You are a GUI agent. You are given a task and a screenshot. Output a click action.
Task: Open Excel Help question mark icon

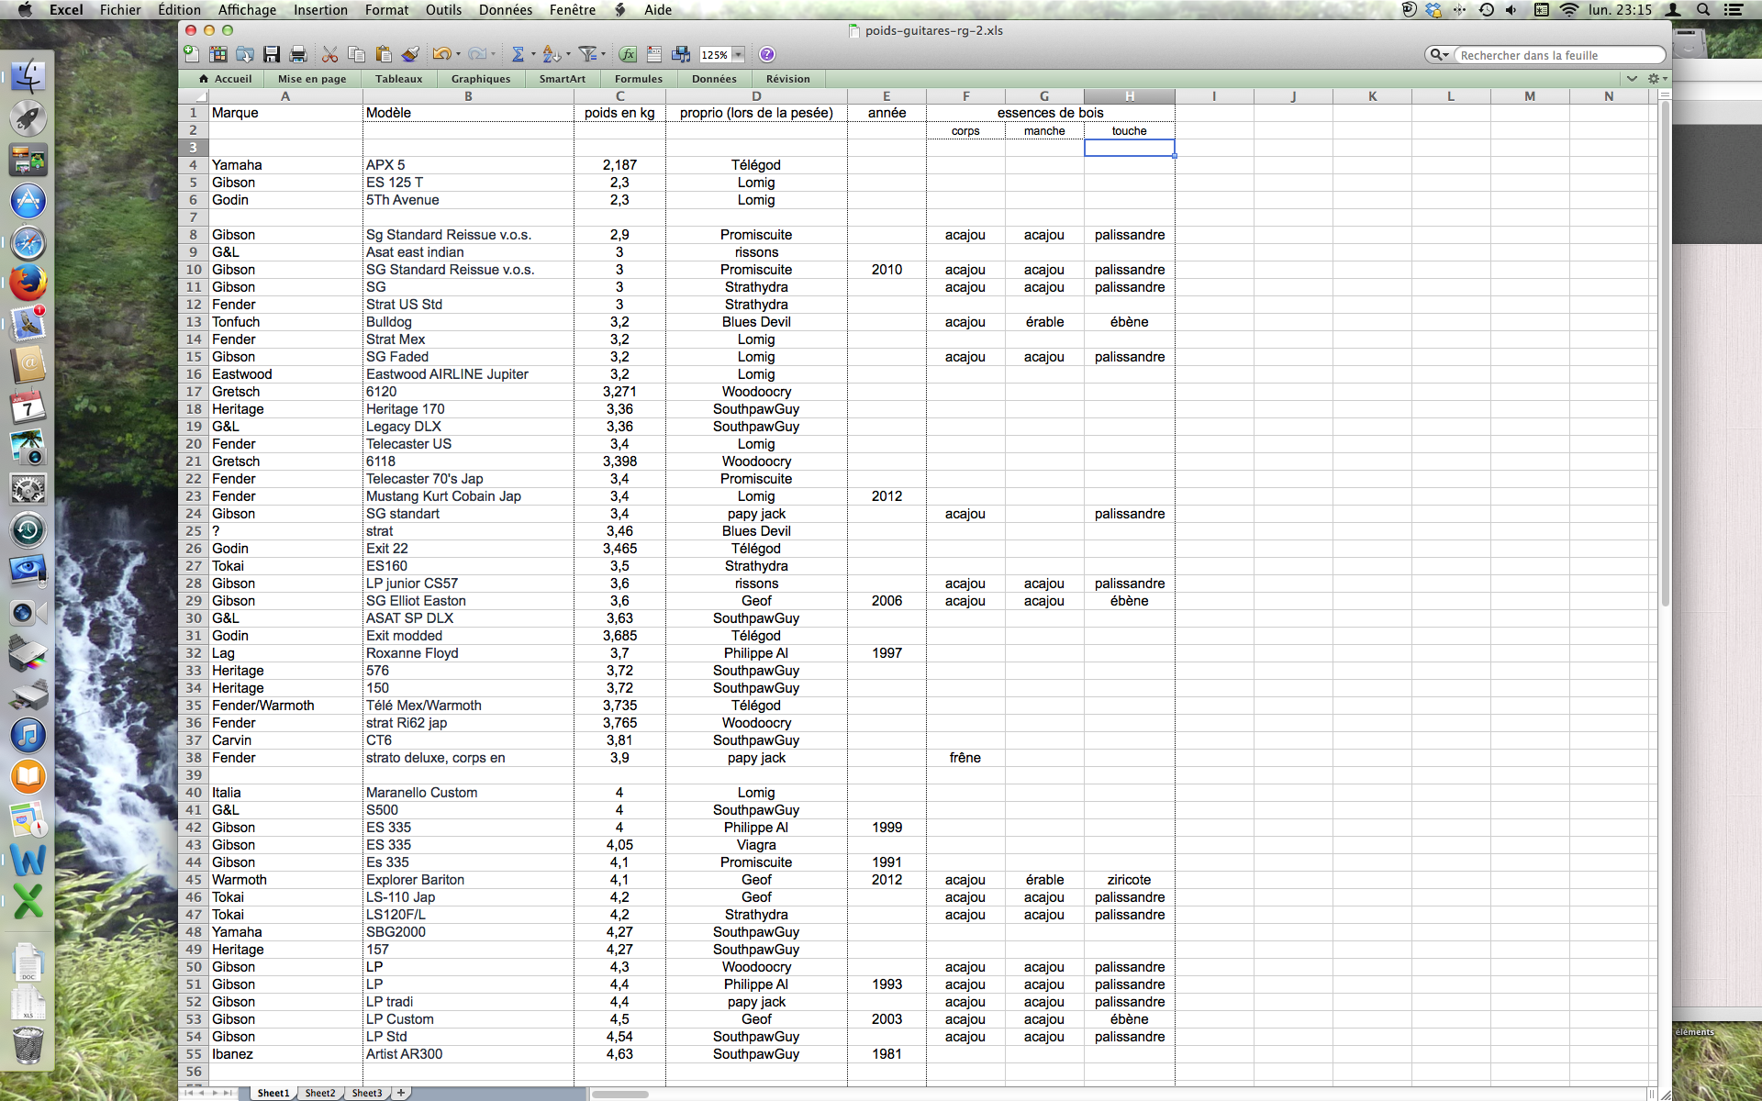[767, 54]
